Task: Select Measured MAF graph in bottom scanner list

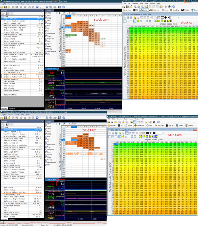Action: point(51,162)
